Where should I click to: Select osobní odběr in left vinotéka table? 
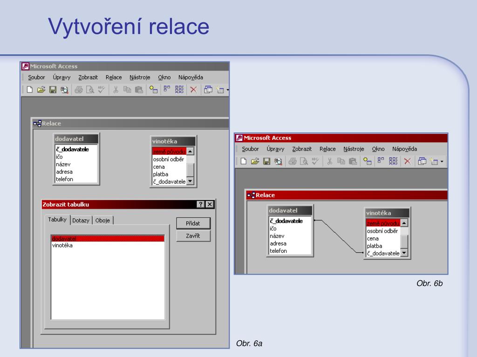169,159
